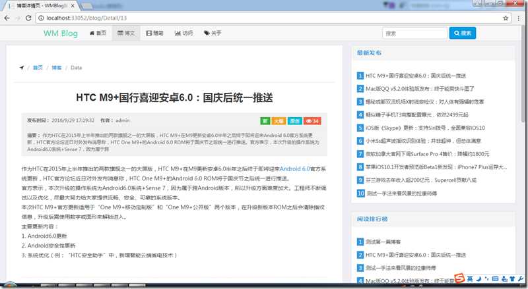
Task: Open the highlighted blog posts navbar item
Action: click(x=126, y=33)
